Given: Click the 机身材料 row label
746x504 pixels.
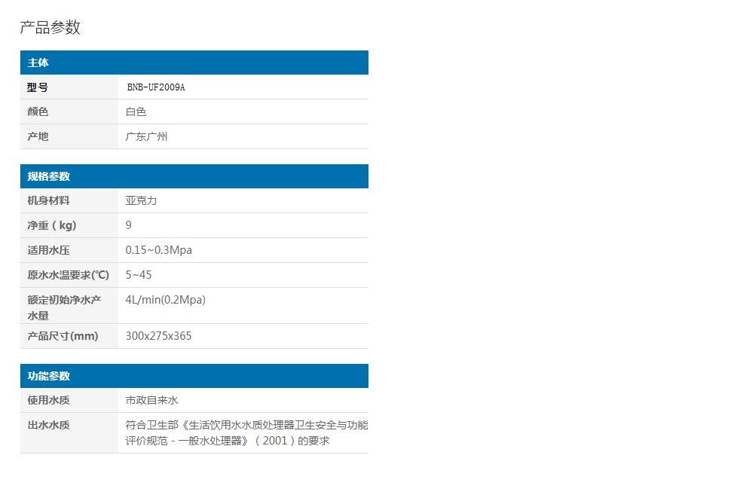Looking at the screenshot, I should [x=49, y=200].
